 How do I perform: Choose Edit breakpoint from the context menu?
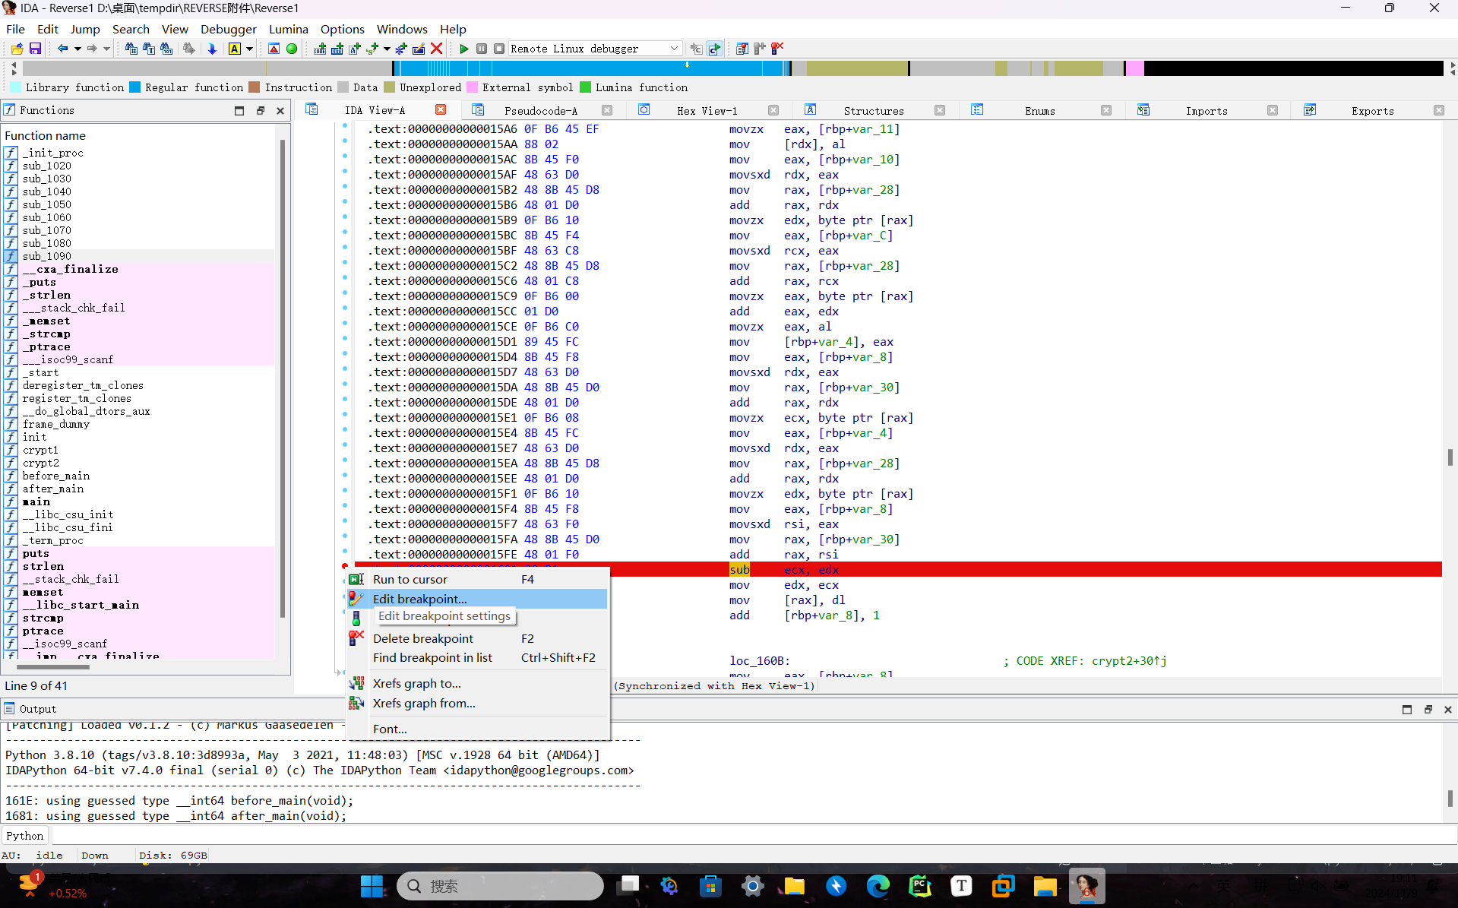point(419,599)
